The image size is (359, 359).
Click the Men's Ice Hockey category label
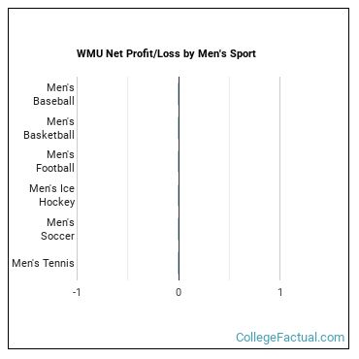52,195
